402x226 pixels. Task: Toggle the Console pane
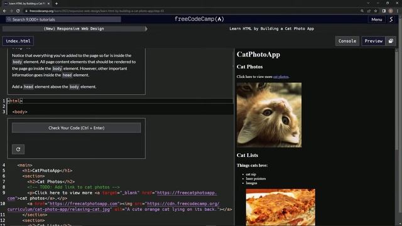[347, 41]
